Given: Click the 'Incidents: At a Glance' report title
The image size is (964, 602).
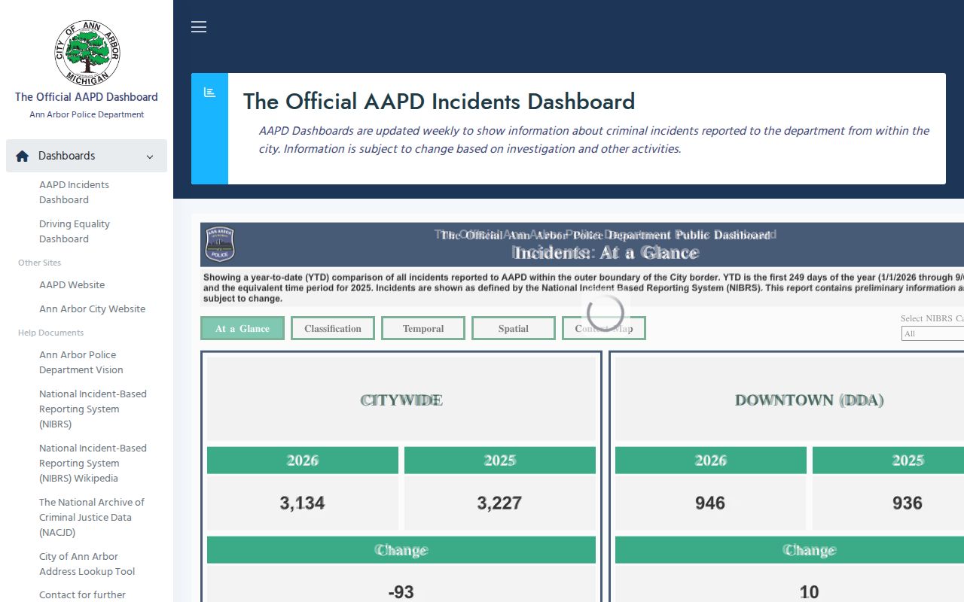Looking at the screenshot, I should pos(606,253).
